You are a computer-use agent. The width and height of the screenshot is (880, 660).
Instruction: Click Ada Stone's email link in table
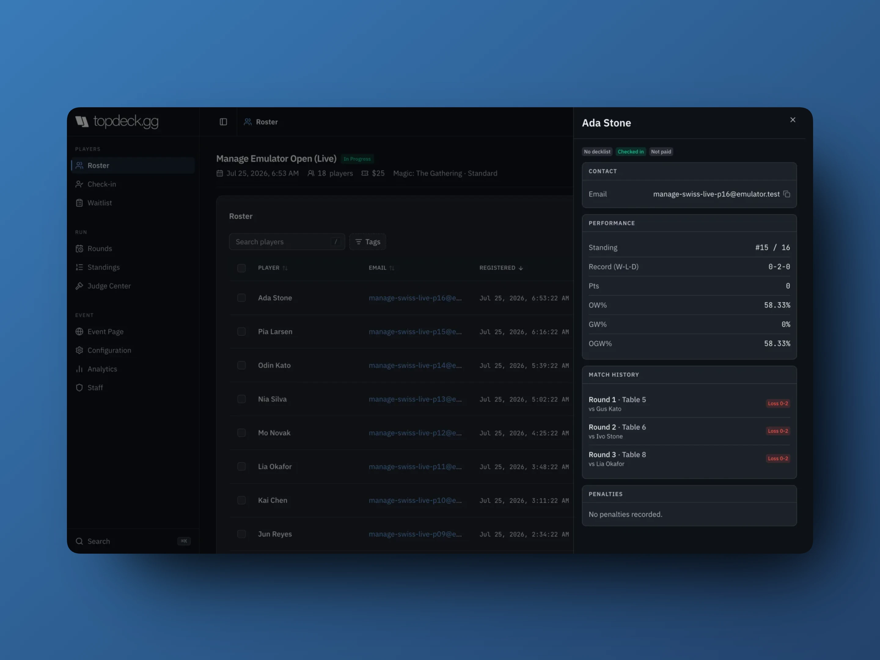[x=415, y=298]
